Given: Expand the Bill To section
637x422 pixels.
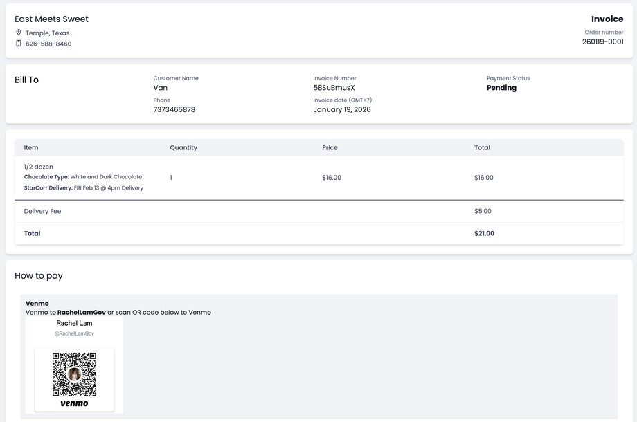Looking at the screenshot, I should 26,80.
